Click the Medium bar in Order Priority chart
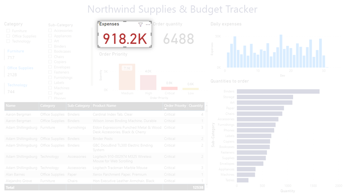 [127, 78]
